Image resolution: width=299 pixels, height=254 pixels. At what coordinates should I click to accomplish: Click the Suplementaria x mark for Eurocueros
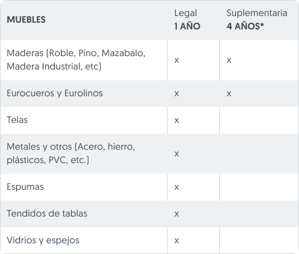[x=229, y=94]
